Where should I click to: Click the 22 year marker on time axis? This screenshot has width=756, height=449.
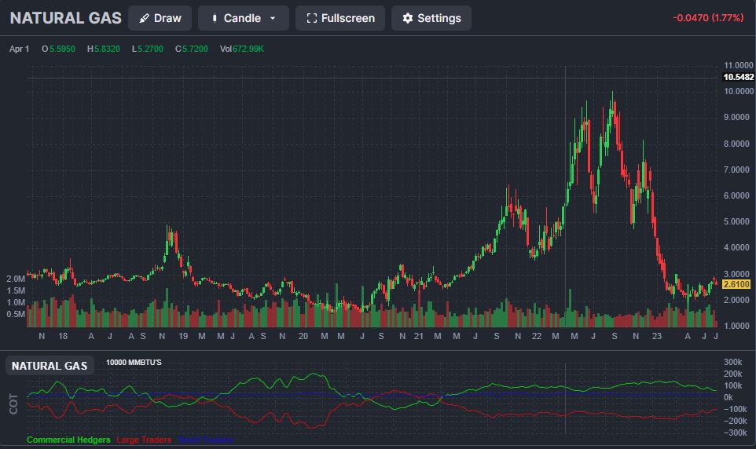click(x=537, y=336)
